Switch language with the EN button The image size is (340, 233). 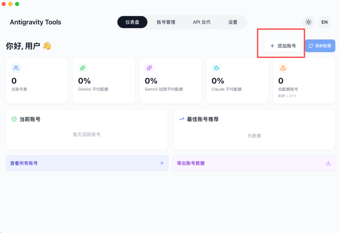click(325, 22)
